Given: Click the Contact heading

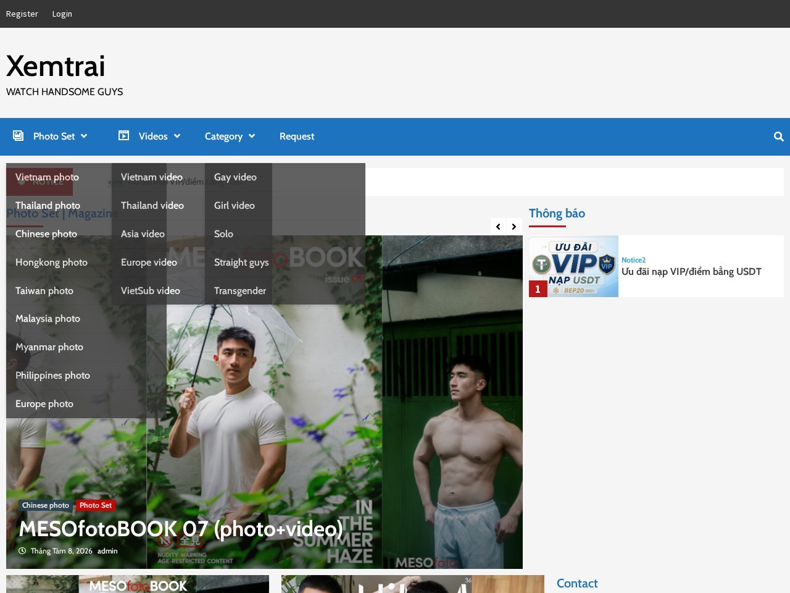Looking at the screenshot, I should coord(577,584).
